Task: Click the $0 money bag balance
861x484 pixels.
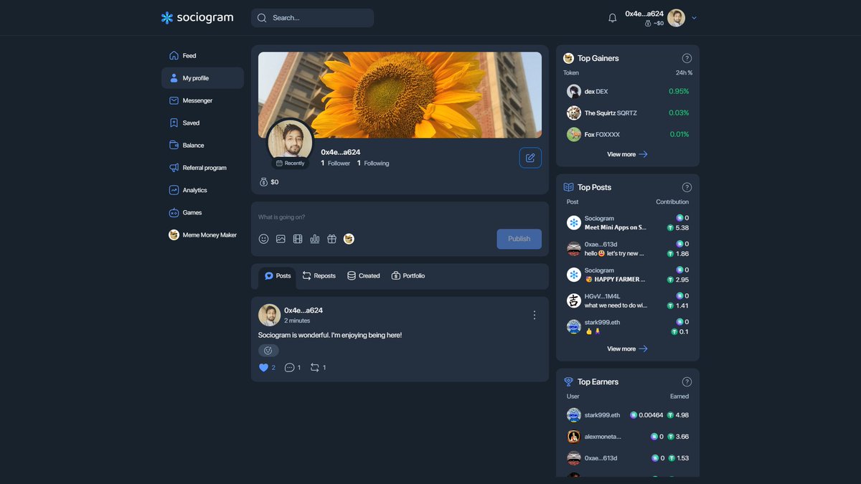Action: click(x=269, y=182)
